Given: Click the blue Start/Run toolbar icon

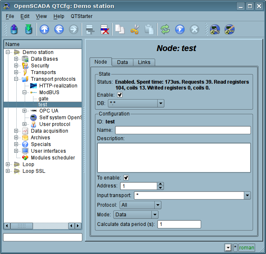Looking at the screenshot, I should 180,29.
